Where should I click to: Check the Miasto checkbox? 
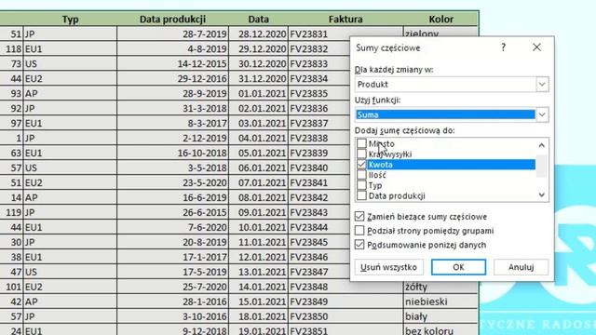click(x=361, y=143)
